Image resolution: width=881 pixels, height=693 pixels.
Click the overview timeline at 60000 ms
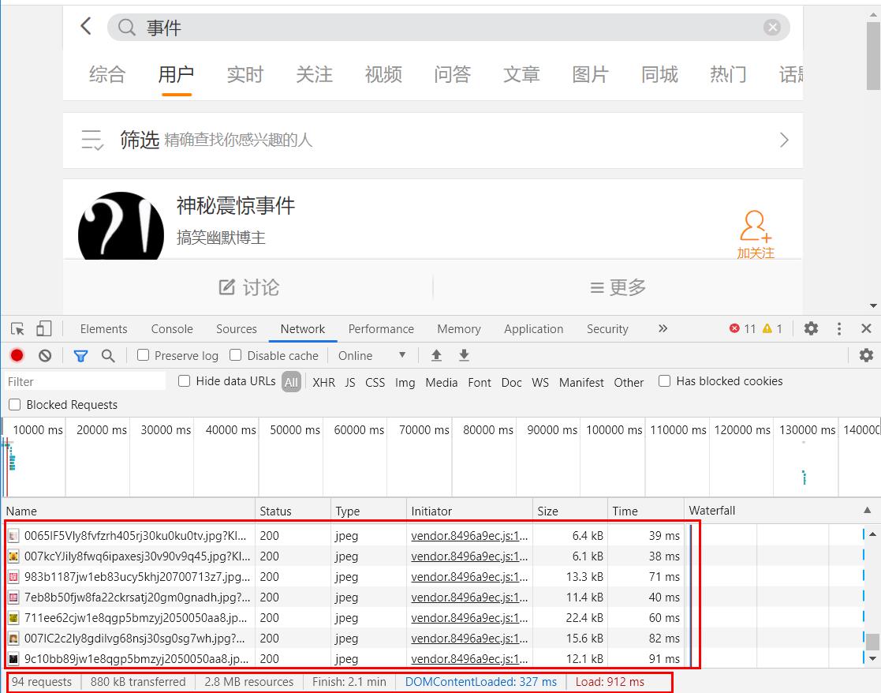point(358,430)
